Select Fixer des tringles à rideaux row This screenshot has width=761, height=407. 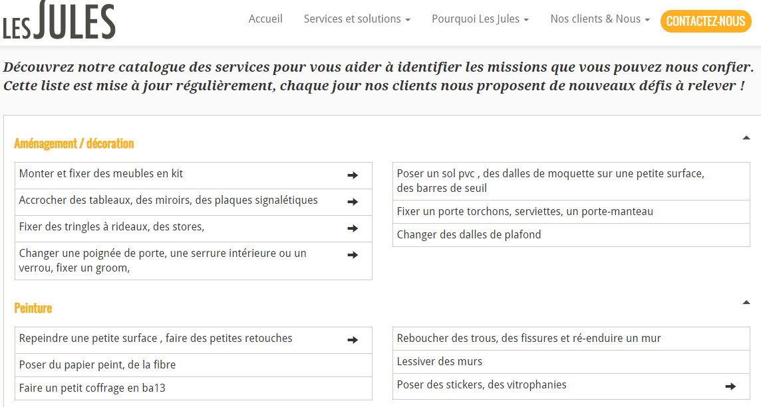(x=194, y=228)
